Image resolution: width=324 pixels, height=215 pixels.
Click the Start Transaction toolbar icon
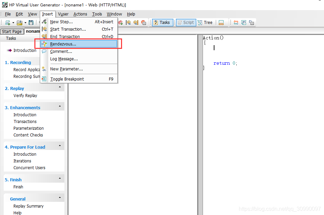pos(128,23)
